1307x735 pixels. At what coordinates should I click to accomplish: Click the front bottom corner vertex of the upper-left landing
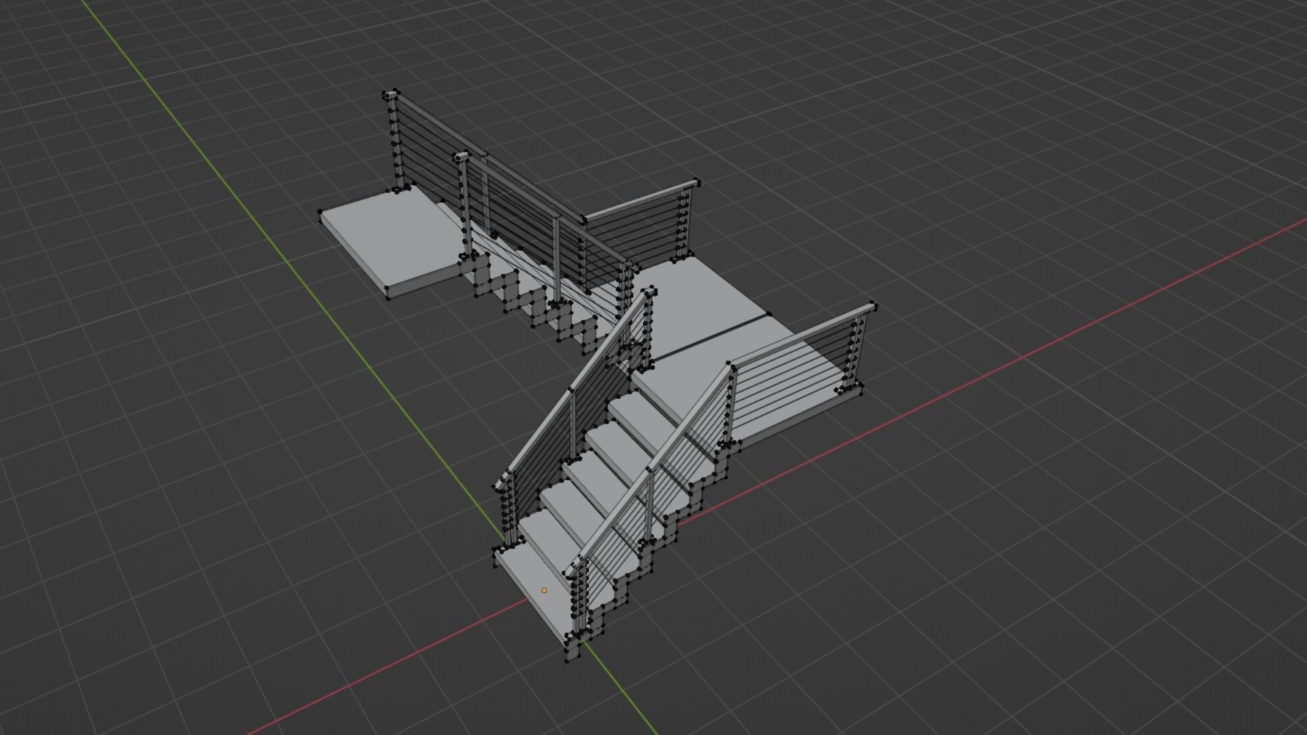point(388,297)
